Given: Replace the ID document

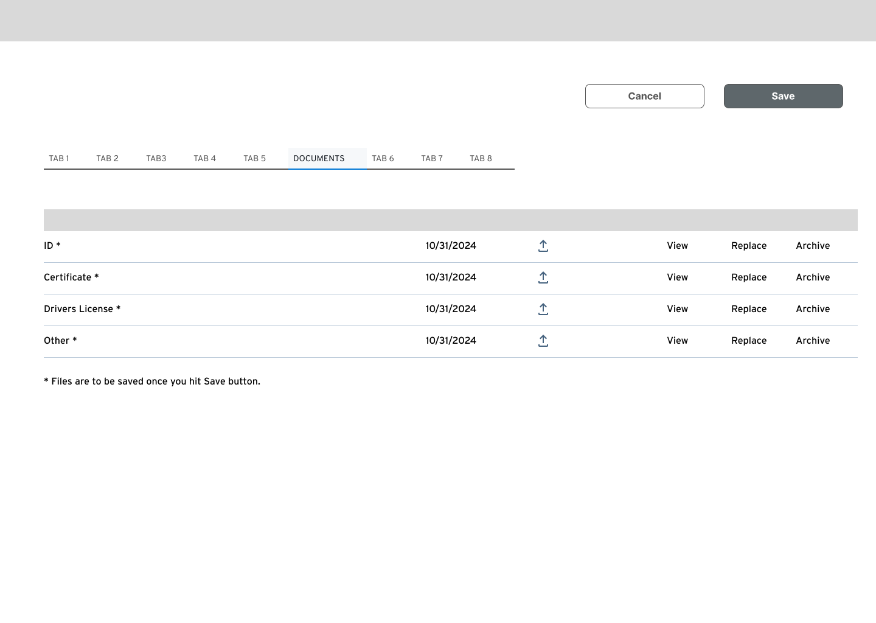Looking at the screenshot, I should pyautogui.click(x=749, y=246).
